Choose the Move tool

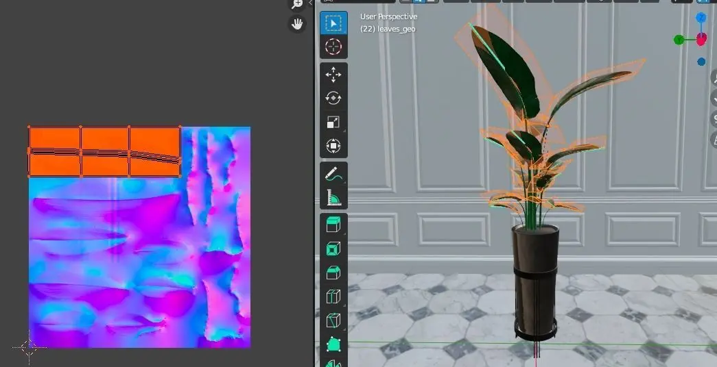[x=333, y=75]
